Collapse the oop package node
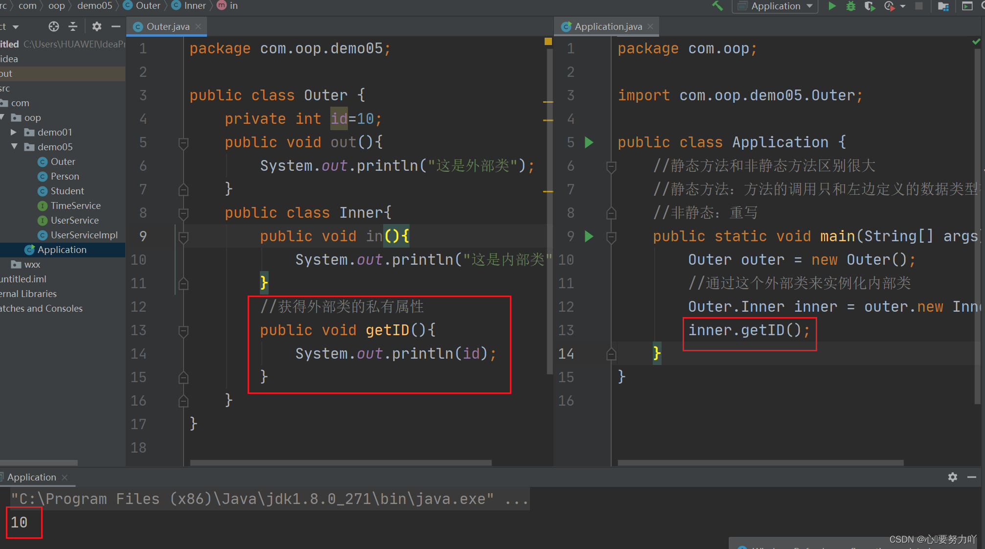 (2, 117)
